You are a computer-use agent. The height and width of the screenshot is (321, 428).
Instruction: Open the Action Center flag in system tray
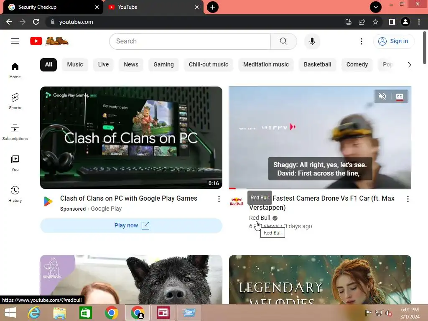(368, 313)
